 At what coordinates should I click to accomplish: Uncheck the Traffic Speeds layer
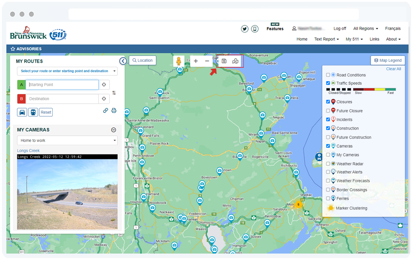pos(328,84)
